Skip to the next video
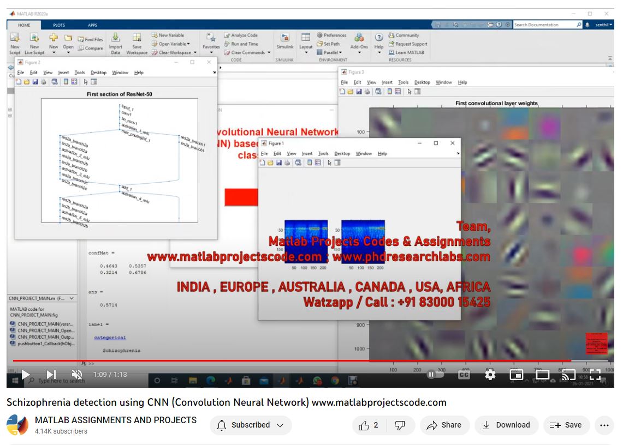Viewport: 623px width, 445px height. [x=51, y=374]
